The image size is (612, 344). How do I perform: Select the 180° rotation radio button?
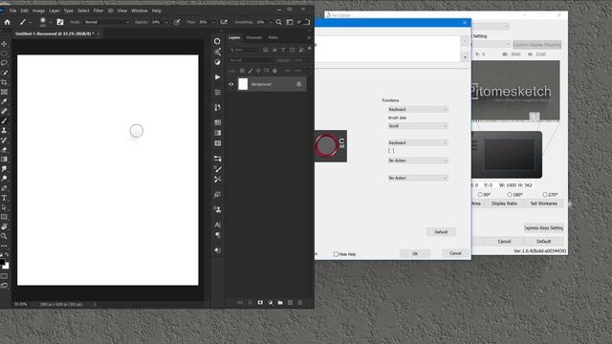point(510,194)
